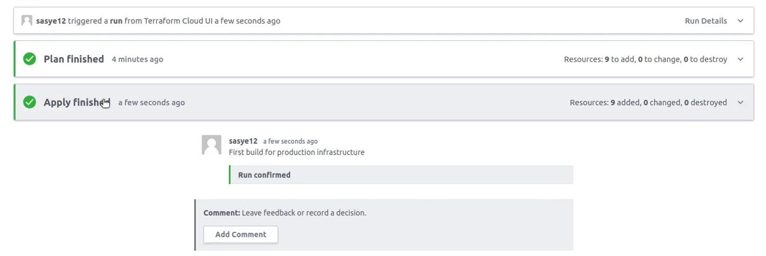Image resolution: width=766 pixels, height=256 pixels.
Task: Open the sasye12 username in the trigger line
Action: coord(51,21)
